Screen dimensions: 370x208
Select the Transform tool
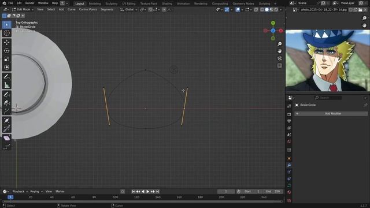[x=6, y=67]
